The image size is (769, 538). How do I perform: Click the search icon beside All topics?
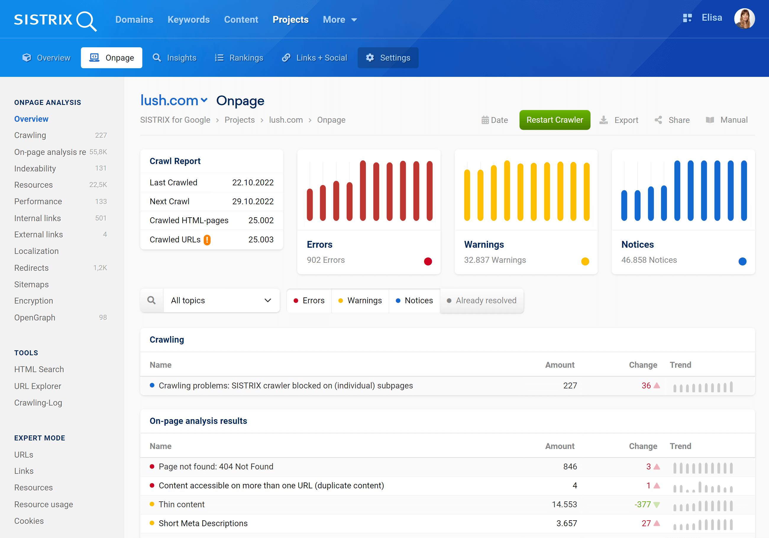tap(152, 300)
